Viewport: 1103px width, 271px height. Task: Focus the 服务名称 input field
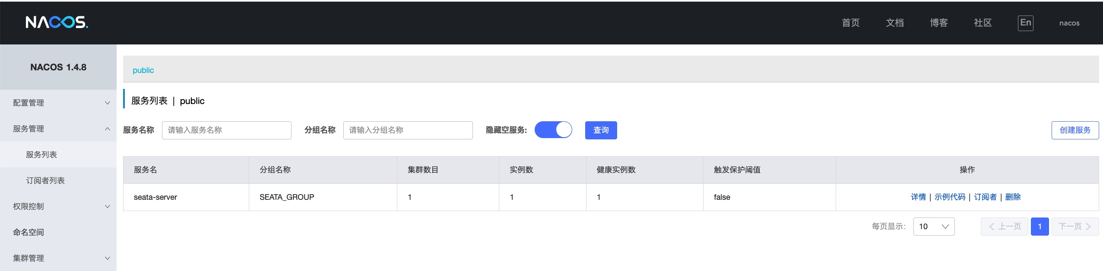pyautogui.click(x=227, y=130)
